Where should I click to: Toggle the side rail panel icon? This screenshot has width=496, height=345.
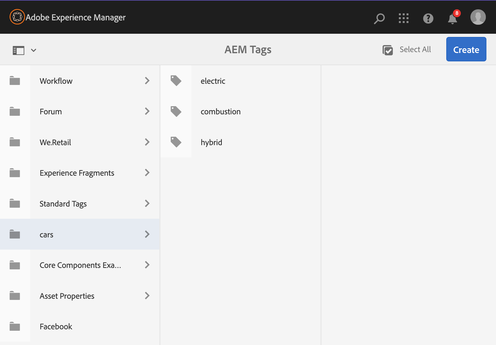19,50
